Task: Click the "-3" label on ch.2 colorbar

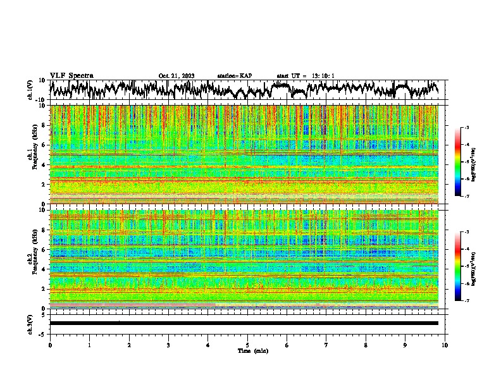Action: point(466,232)
